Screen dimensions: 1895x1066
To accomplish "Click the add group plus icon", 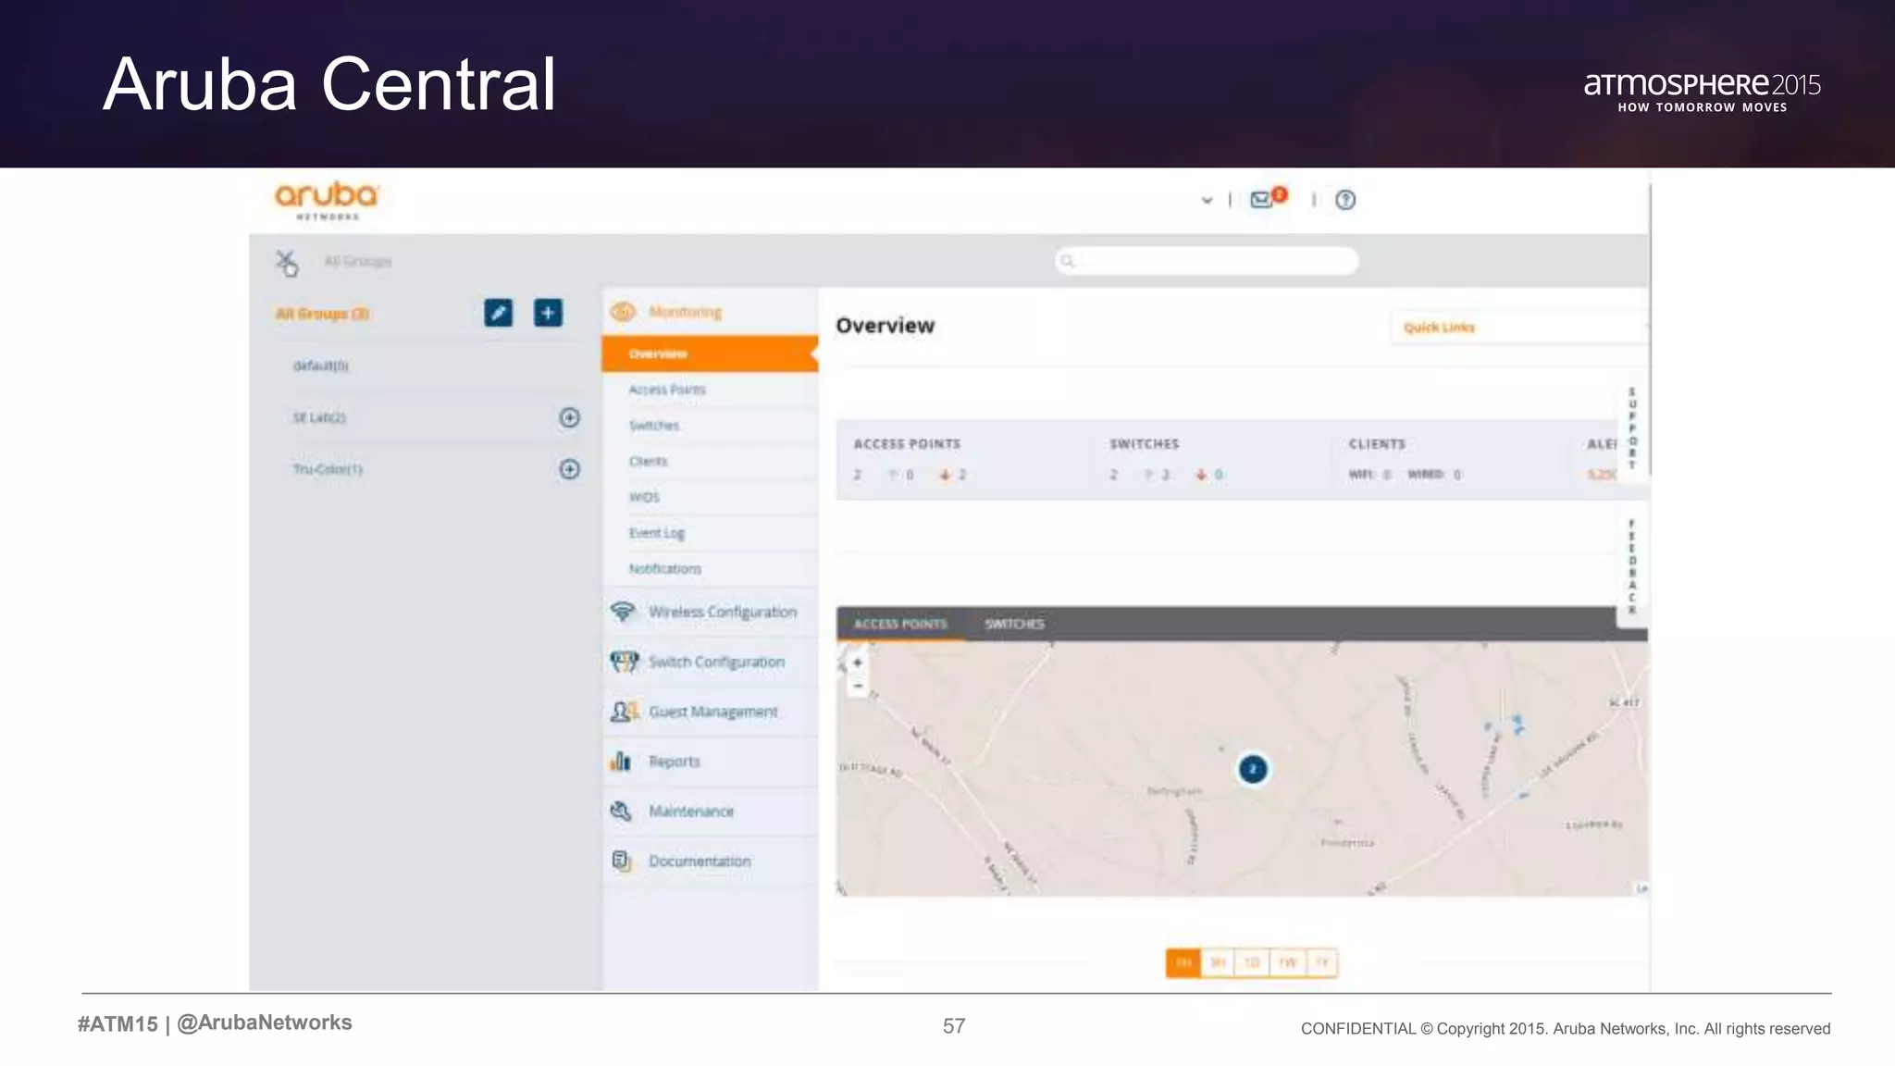I will (548, 313).
